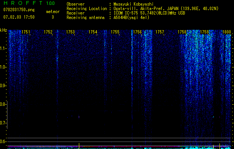This screenshot has height=149, width=234.
Task: Click the meteor count value 3
Action: [53, 17]
